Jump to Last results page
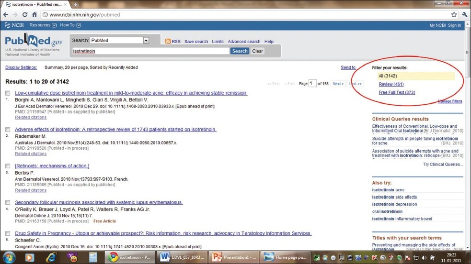Image resolution: width=471 pixels, height=264 pixels. (356, 84)
